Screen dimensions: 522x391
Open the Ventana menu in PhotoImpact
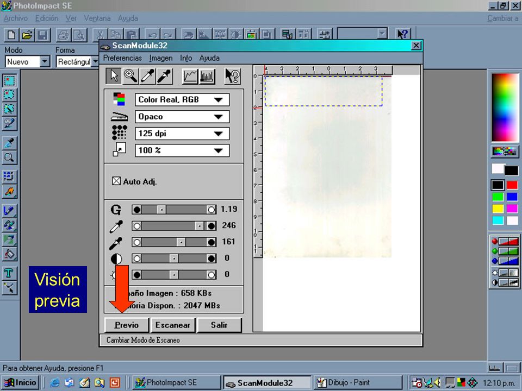point(97,18)
